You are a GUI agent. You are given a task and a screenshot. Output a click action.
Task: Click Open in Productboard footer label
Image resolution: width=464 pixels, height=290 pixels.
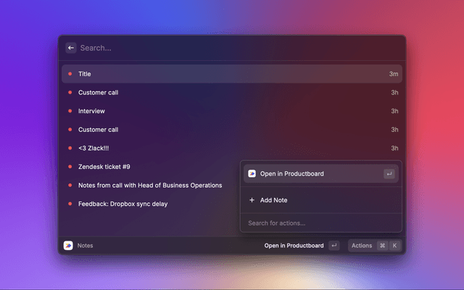point(294,246)
